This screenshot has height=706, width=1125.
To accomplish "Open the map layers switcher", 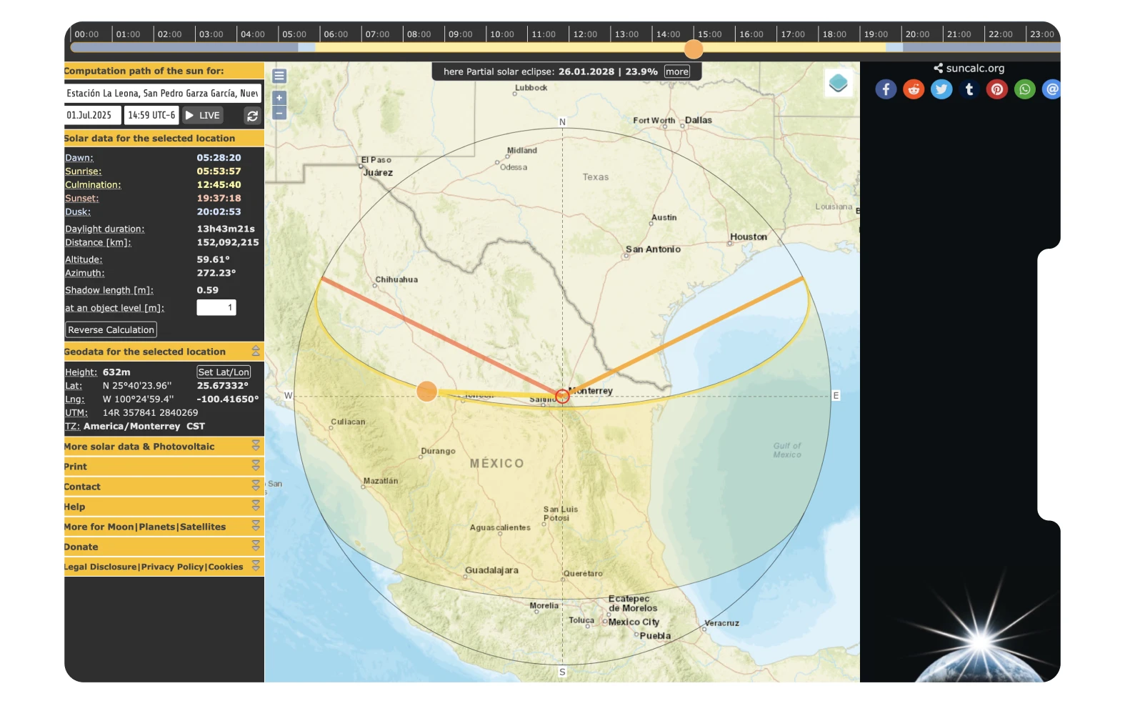I will [x=838, y=83].
